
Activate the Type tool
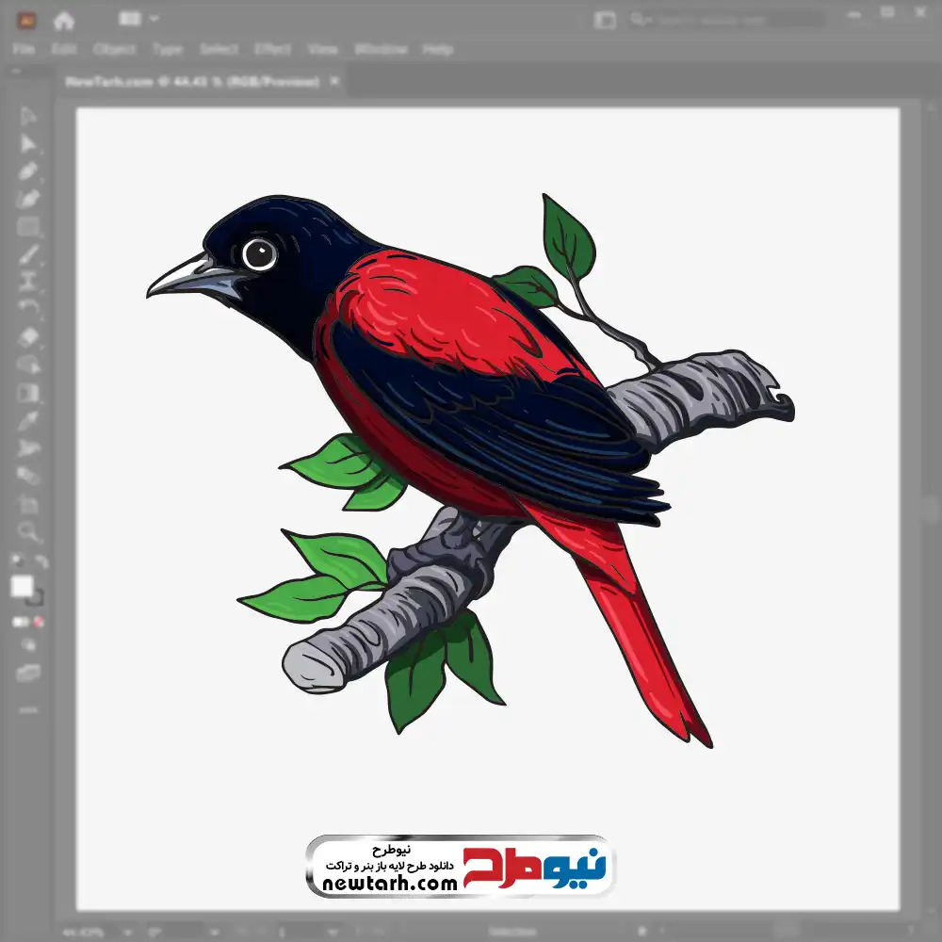(x=28, y=282)
